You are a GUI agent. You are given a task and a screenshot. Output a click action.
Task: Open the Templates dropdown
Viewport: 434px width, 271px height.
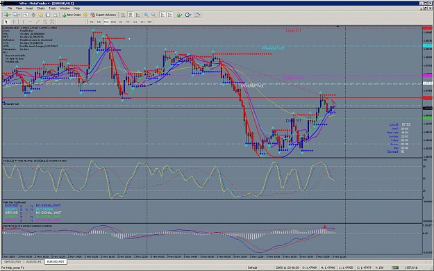tap(197, 15)
